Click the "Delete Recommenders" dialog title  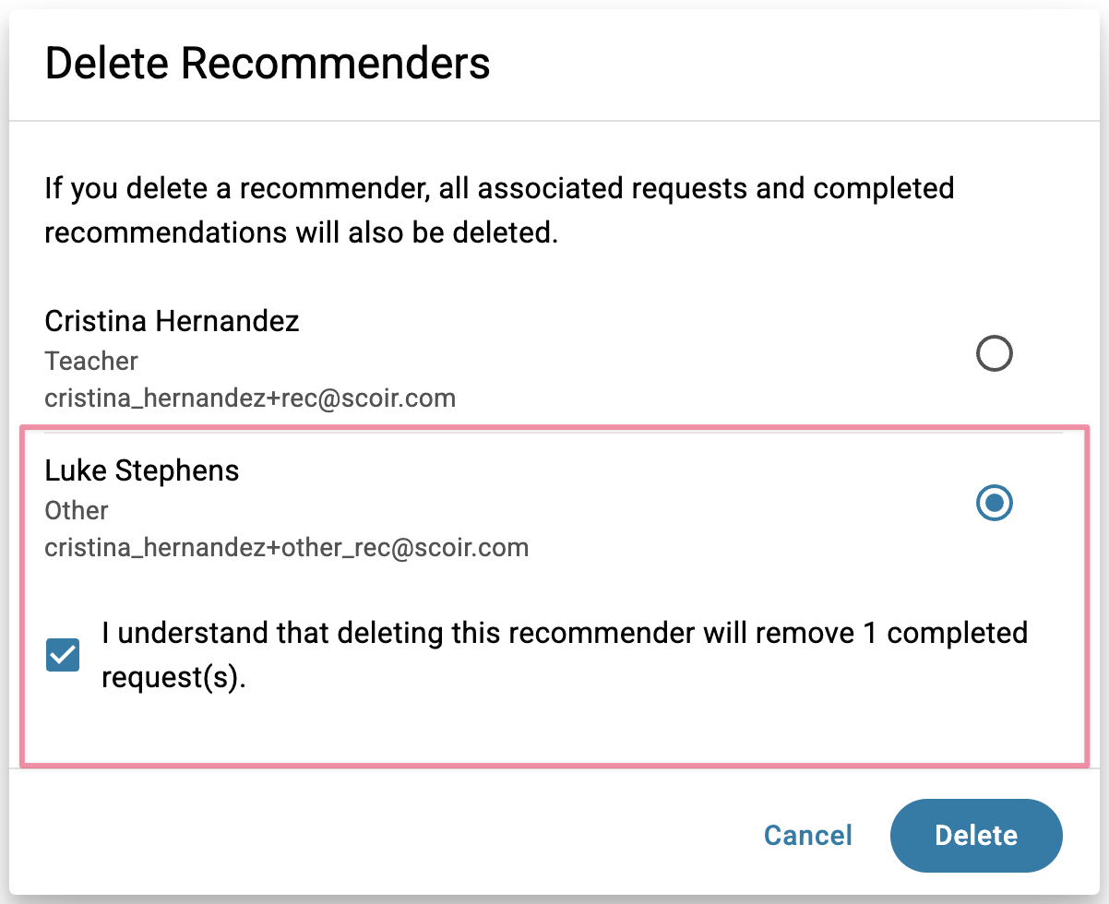[267, 64]
